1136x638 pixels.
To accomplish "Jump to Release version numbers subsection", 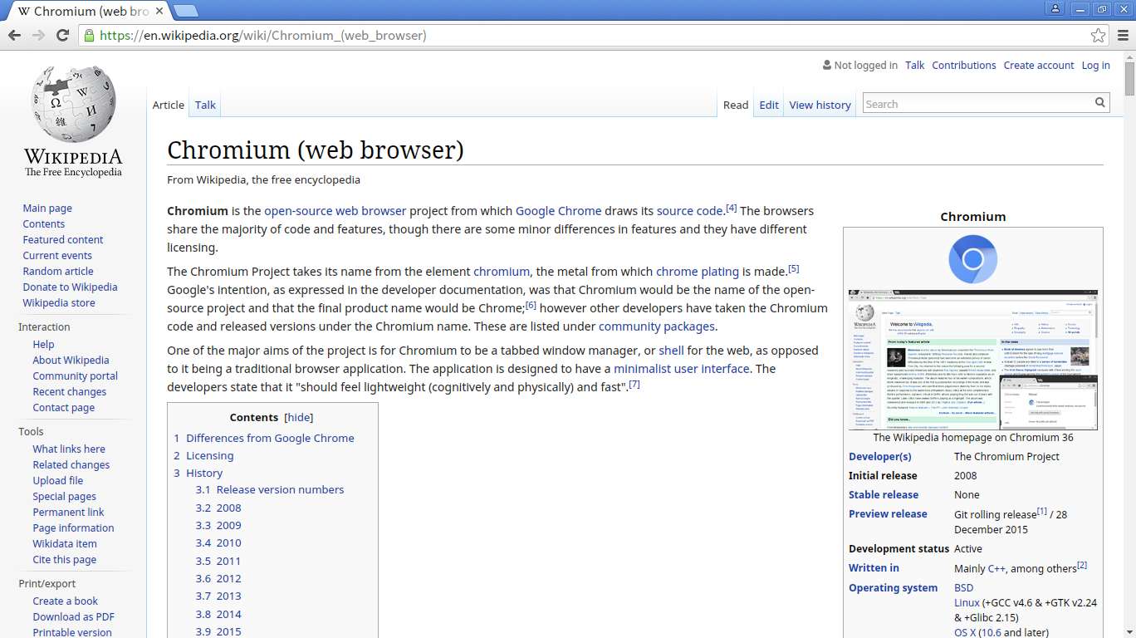I will tap(280, 490).
